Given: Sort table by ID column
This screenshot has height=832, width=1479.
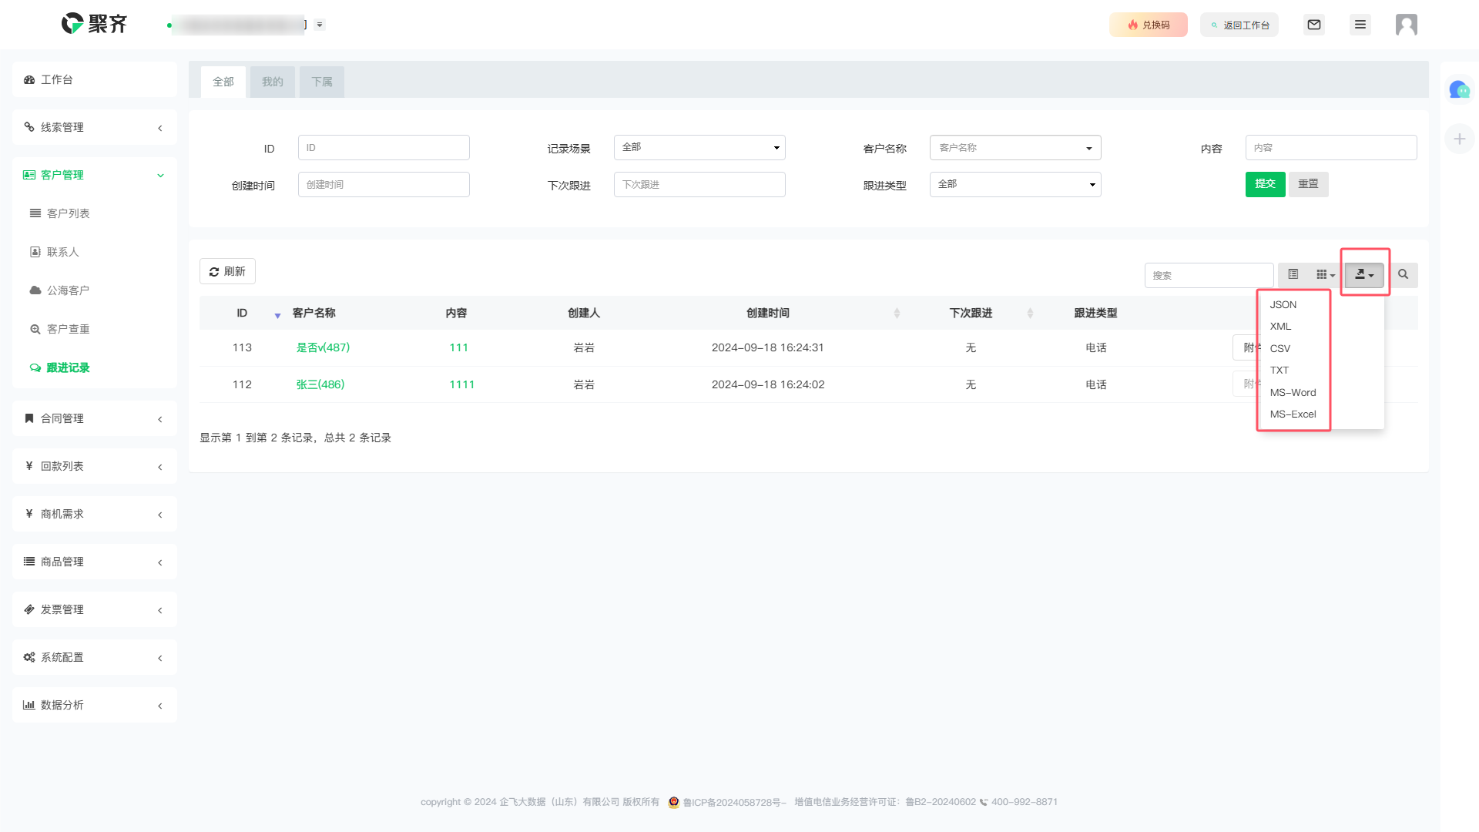Looking at the screenshot, I should pos(242,313).
